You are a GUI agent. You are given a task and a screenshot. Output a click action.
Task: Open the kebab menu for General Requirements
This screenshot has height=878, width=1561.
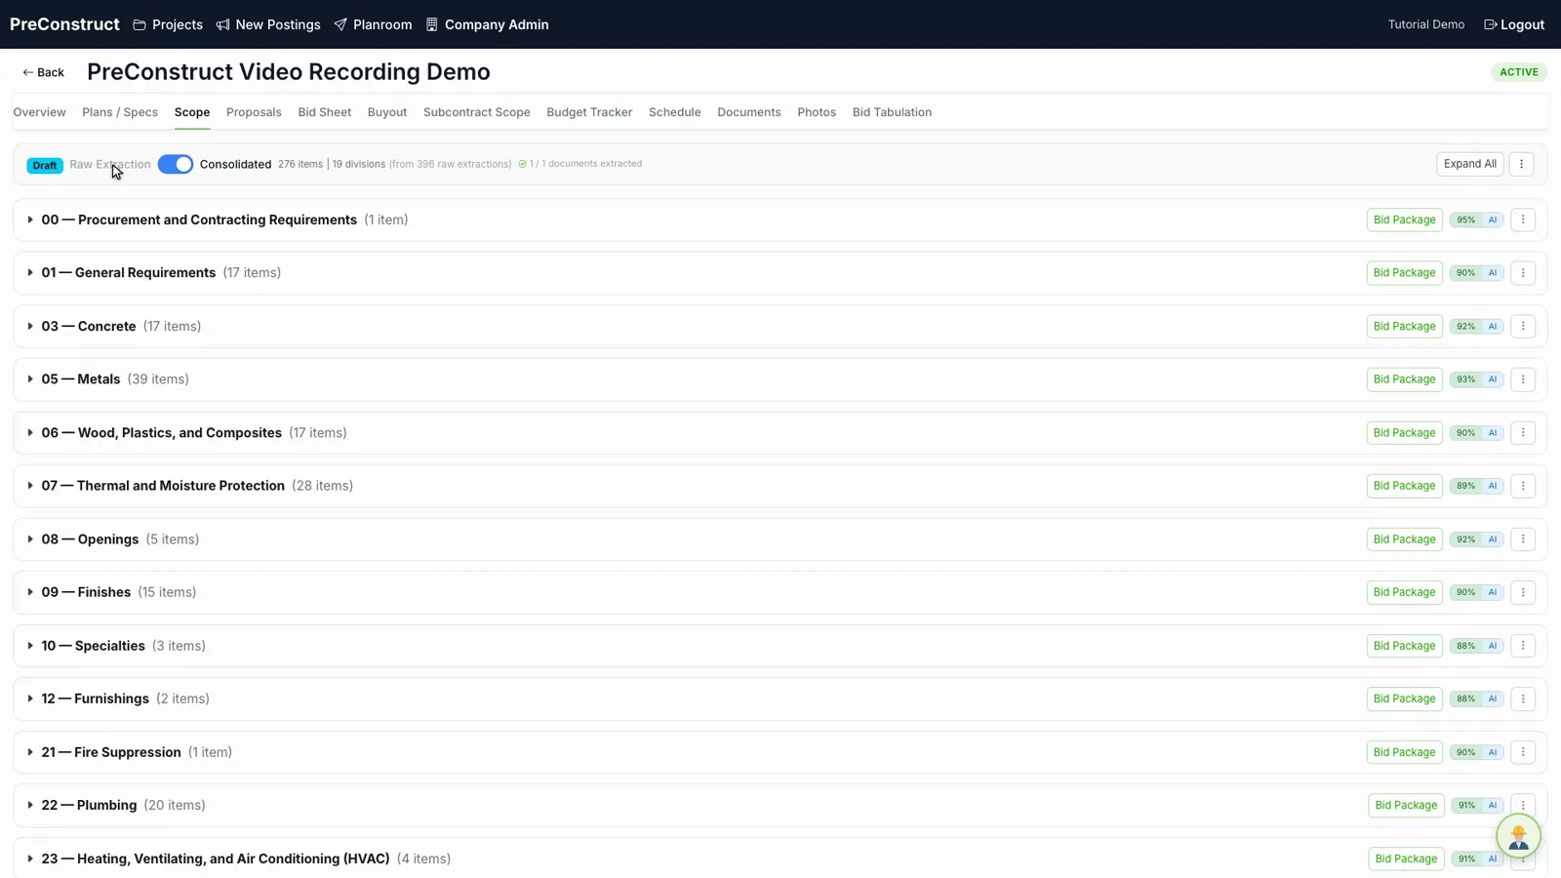(1523, 273)
